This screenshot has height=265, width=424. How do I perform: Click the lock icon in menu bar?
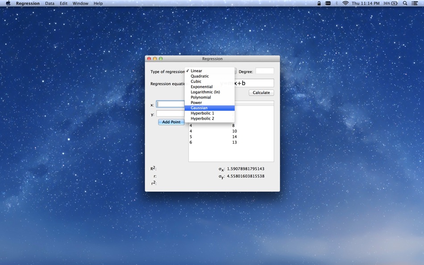coord(319,3)
